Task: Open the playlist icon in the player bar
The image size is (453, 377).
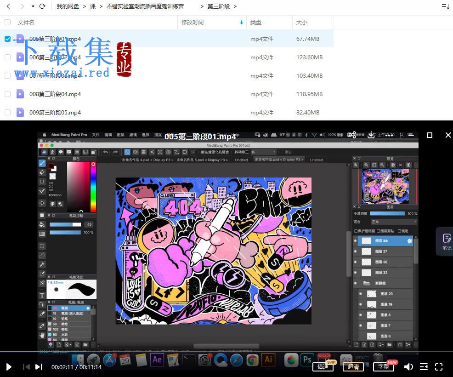Action: click(x=424, y=367)
